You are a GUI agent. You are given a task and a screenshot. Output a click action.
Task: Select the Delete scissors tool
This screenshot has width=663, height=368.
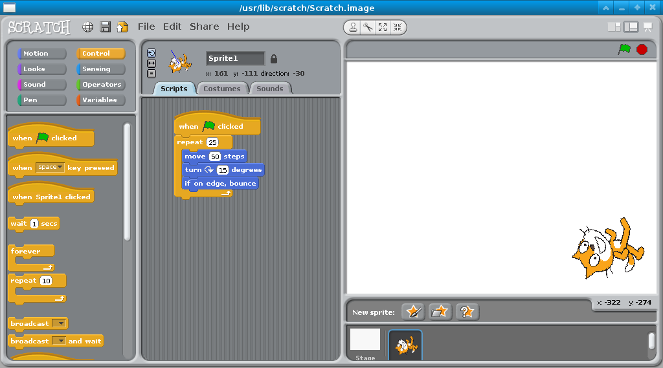point(368,27)
